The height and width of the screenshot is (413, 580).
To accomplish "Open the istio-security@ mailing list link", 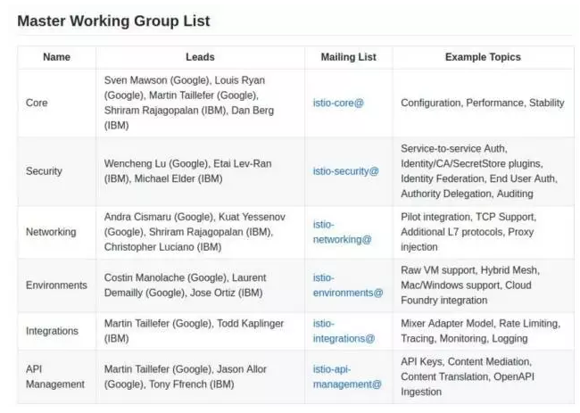I will coord(345,171).
